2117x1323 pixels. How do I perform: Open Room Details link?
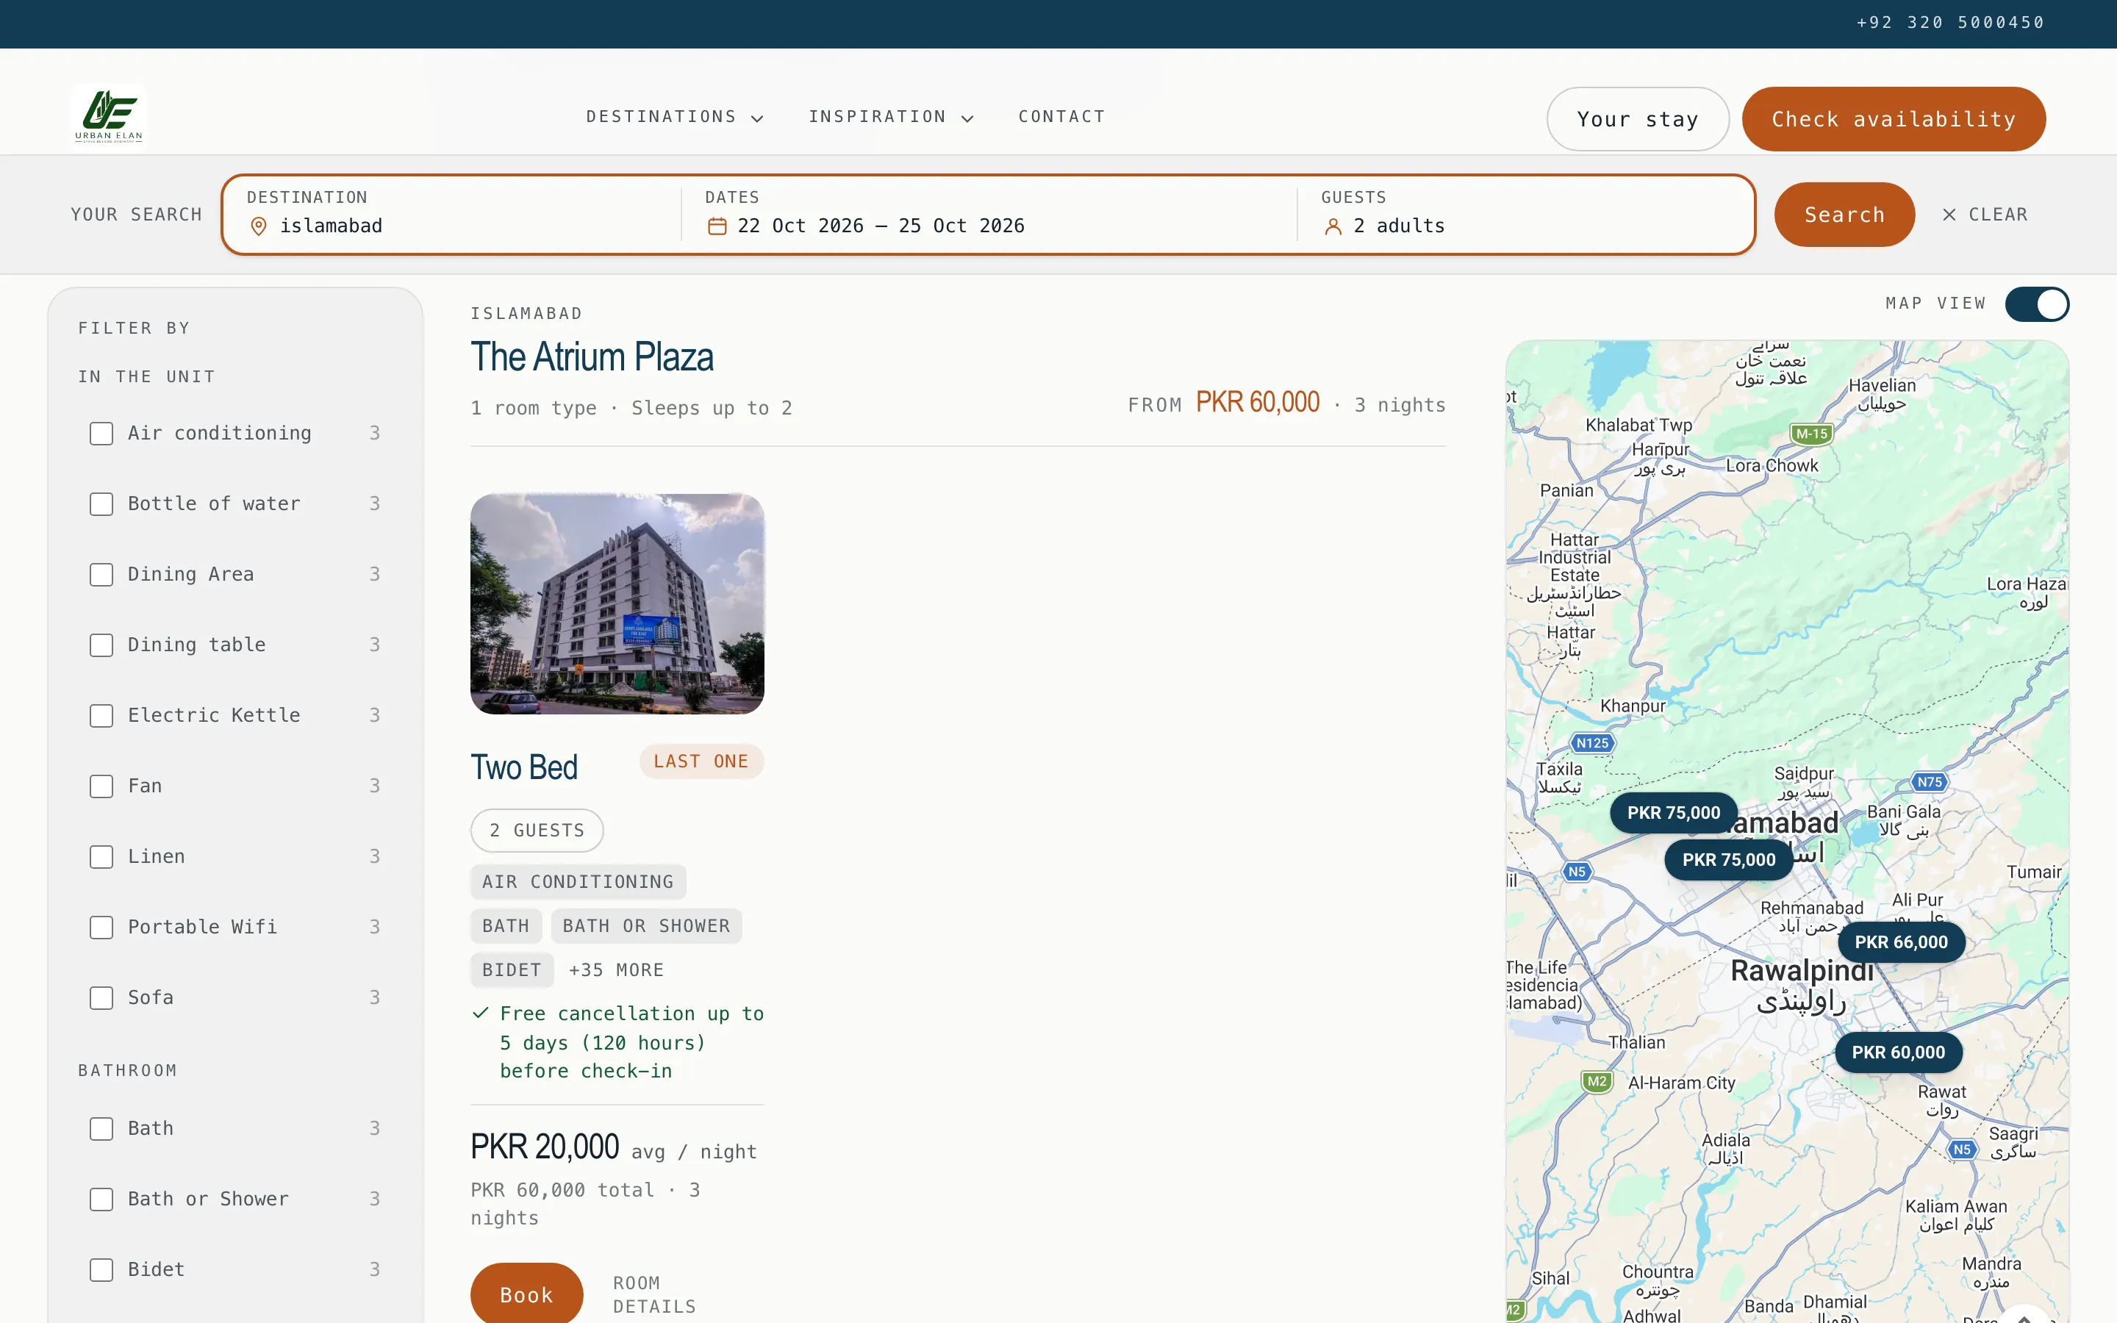(654, 1294)
